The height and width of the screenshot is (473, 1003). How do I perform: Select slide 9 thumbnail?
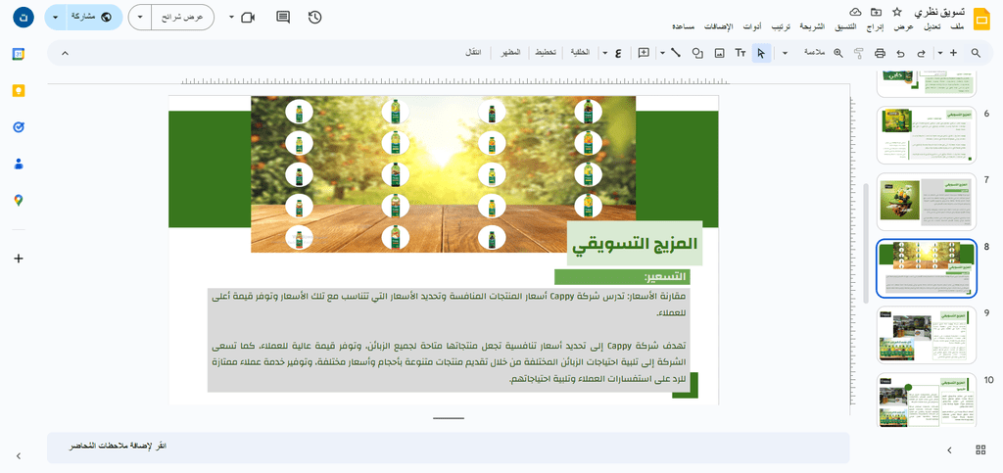tap(927, 335)
